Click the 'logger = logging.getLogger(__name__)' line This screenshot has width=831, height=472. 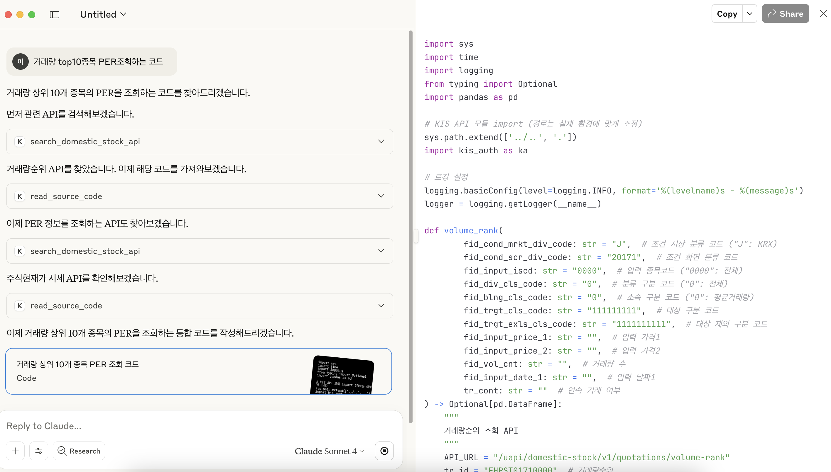coord(513,204)
